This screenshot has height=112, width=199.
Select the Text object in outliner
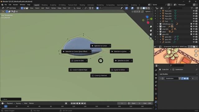pos(166,21)
